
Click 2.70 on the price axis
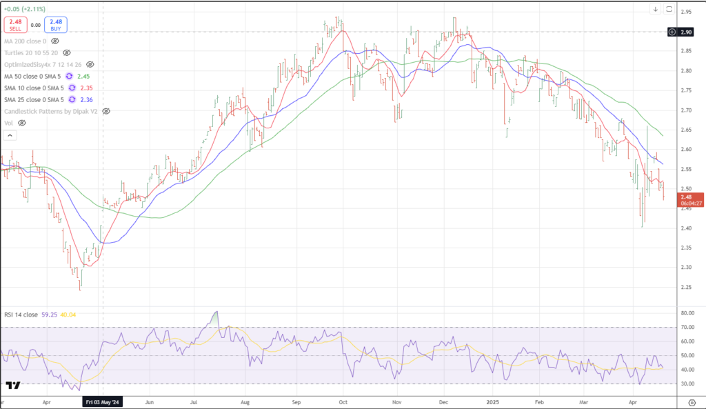[x=686, y=110]
